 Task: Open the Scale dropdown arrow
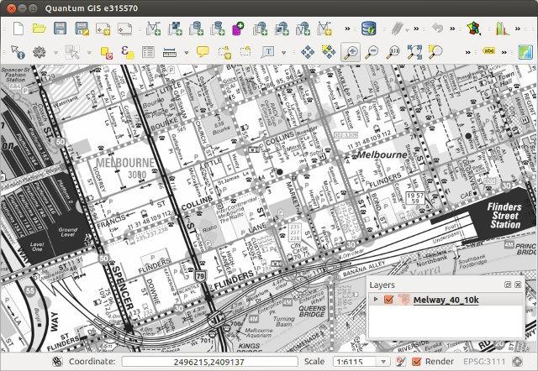pyautogui.click(x=383, y=362)
